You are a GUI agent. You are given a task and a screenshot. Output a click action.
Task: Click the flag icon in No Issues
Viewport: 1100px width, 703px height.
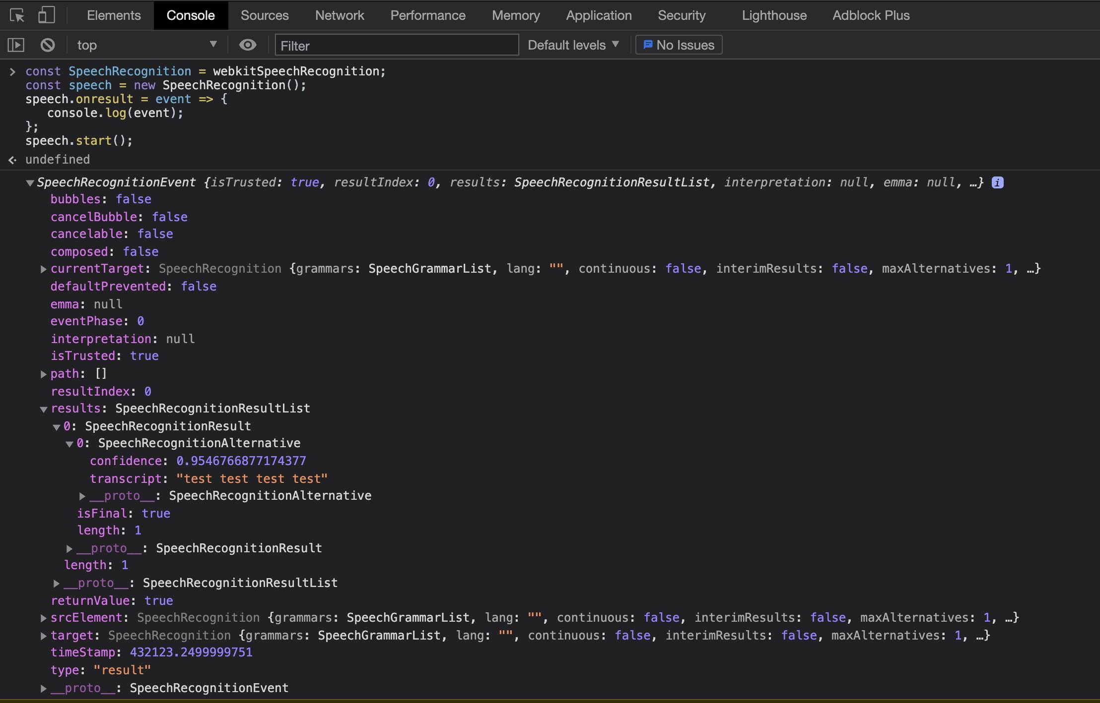648,45
